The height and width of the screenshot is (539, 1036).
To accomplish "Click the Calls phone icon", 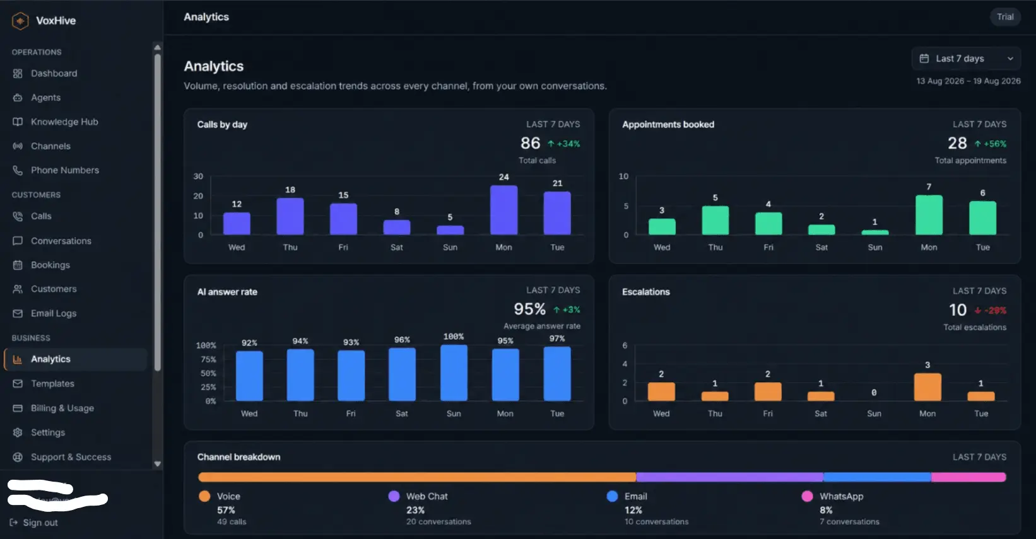I will [x=18, y=216].
